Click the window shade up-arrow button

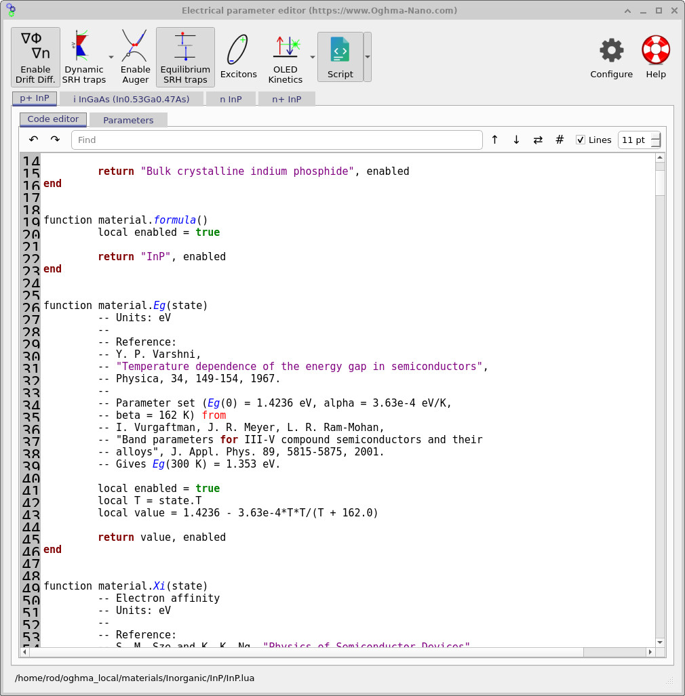point(628,11)
